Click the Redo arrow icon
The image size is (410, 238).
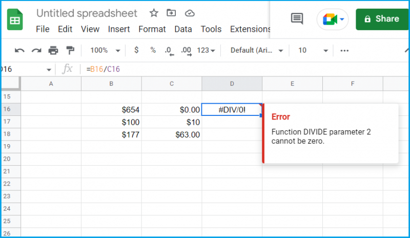click(36, 50)
